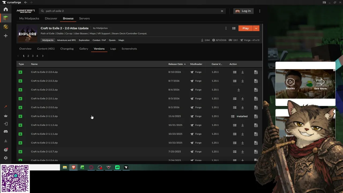Open author Mahjerion's profile link

click(102, 28)
